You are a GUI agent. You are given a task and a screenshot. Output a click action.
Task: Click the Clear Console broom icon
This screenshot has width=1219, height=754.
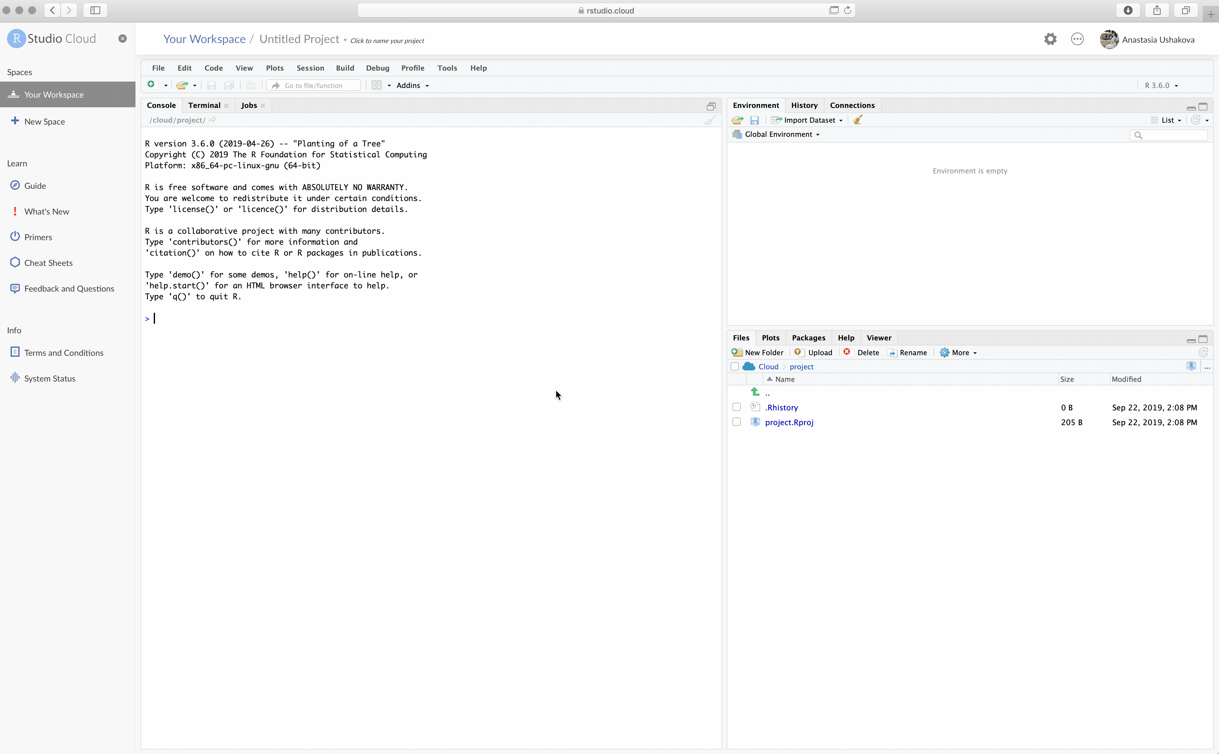tap(710, 120)
